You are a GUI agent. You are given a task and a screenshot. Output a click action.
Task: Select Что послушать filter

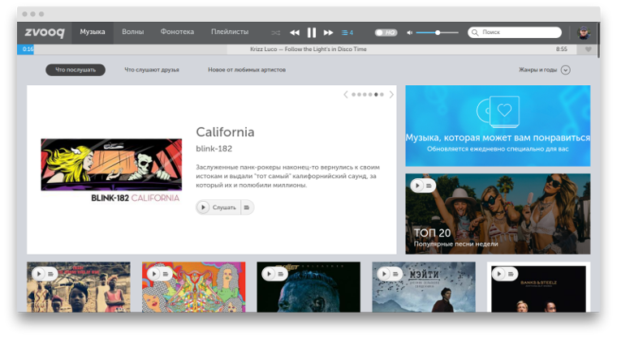[x=76, y=70]
